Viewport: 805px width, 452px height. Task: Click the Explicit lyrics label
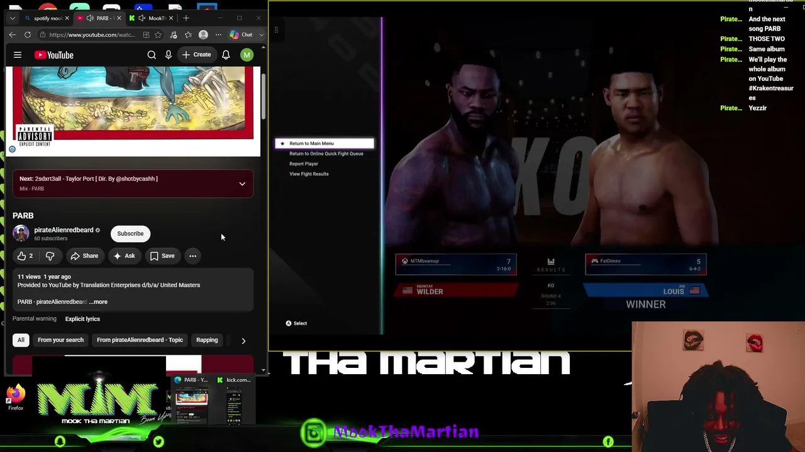pyautogui.click(x=82, y=319)
